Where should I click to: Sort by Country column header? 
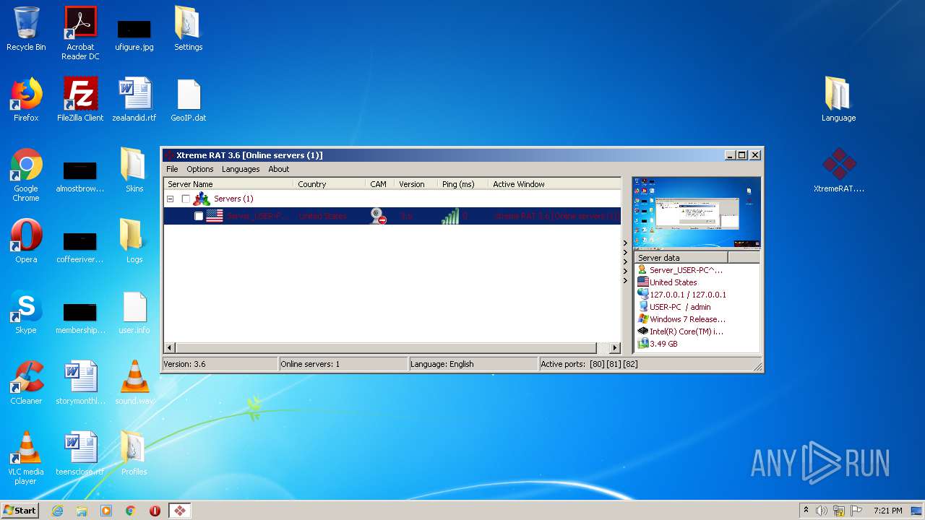[329, 184]
